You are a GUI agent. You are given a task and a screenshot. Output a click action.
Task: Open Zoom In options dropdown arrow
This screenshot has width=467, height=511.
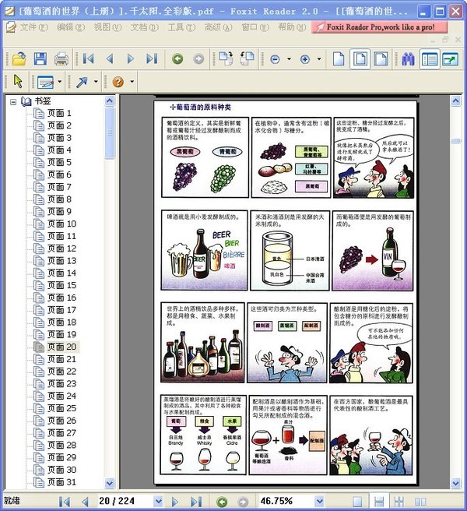point(319,59)
